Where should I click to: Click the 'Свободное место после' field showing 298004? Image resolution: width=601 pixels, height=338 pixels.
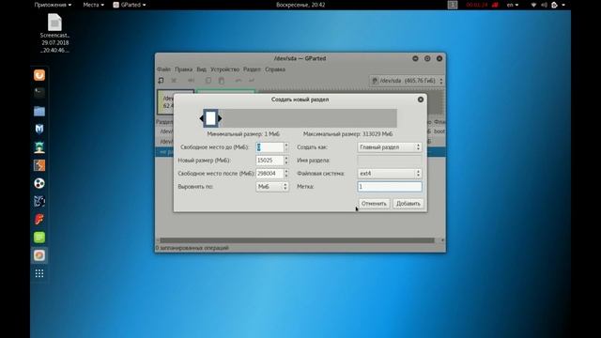(x=270, y=173)
